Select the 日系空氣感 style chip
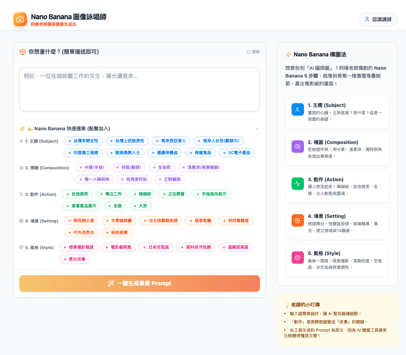Viewport: 406px width, 355px height. pos(155,247)
